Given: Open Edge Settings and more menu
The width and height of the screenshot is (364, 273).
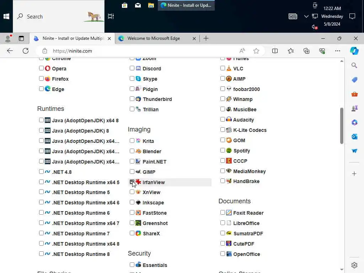Looking at the screenshot, I should click(x=338, y=51).
